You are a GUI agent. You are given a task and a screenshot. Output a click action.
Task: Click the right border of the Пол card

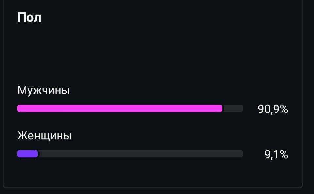coord(302,98)
